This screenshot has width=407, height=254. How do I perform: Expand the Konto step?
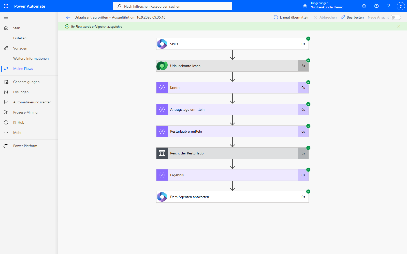(232, 88)
